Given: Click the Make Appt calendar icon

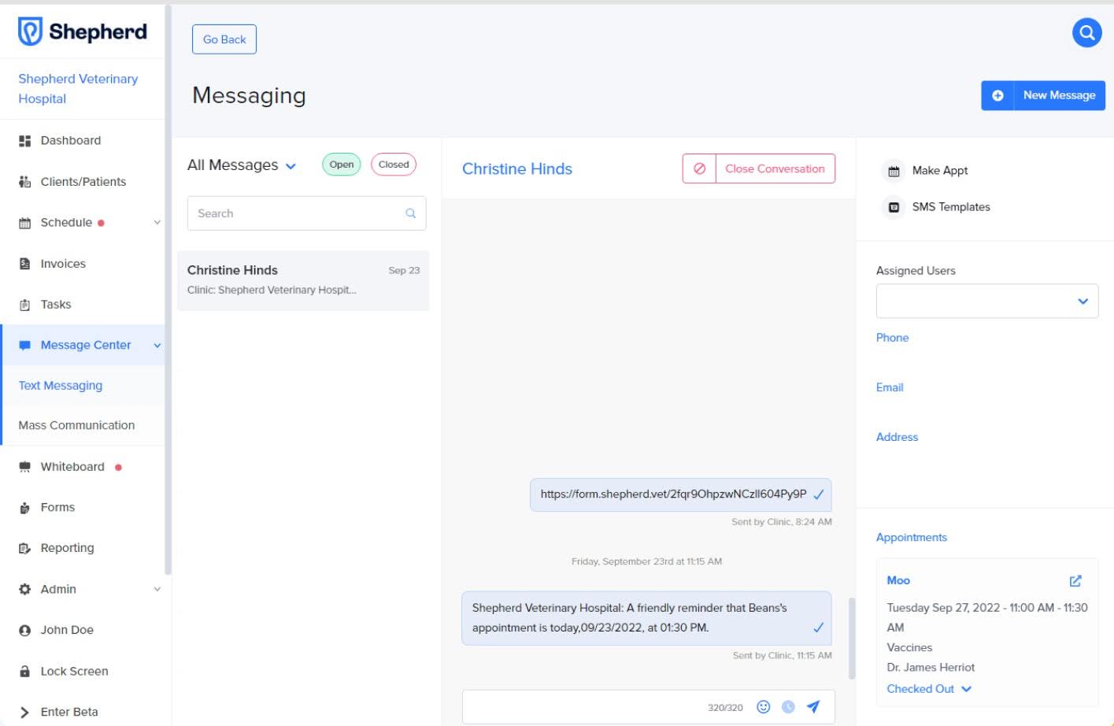Looking at the screenshot, I should click(x=894, y=171).
